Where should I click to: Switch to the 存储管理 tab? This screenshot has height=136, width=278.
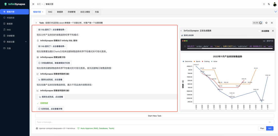(72, 12)
